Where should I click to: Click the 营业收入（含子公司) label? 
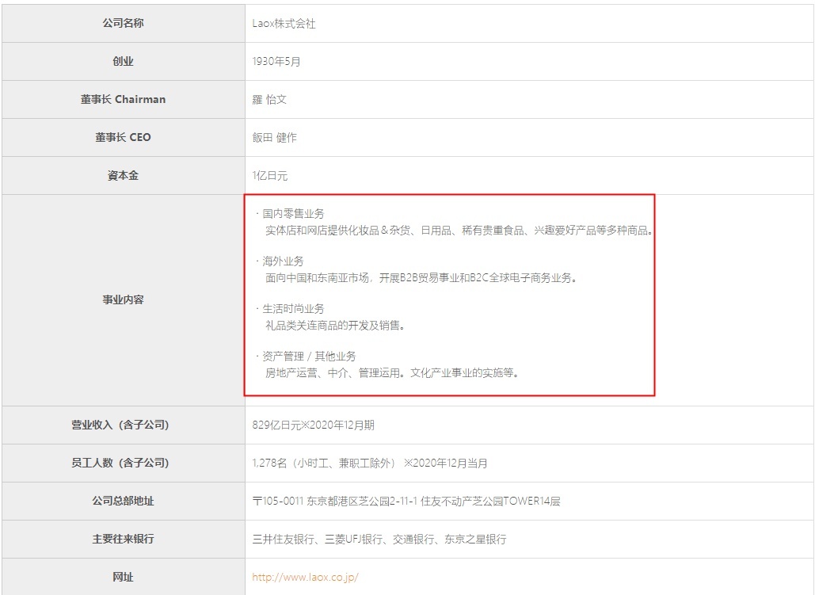120,425
